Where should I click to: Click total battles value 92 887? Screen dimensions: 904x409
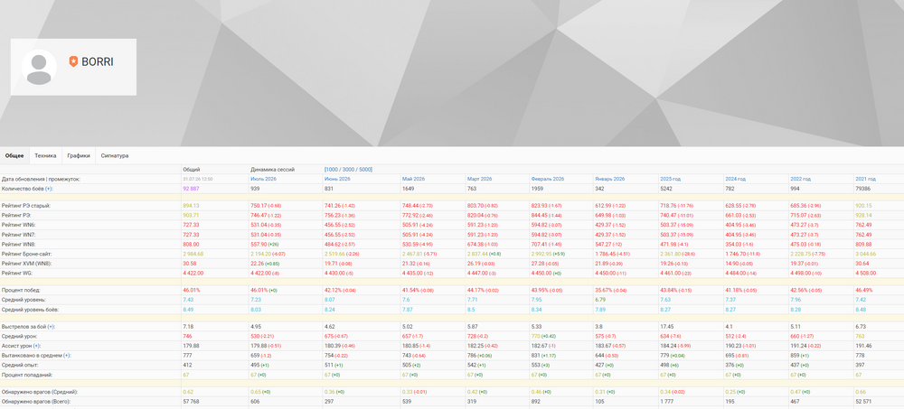191,189
